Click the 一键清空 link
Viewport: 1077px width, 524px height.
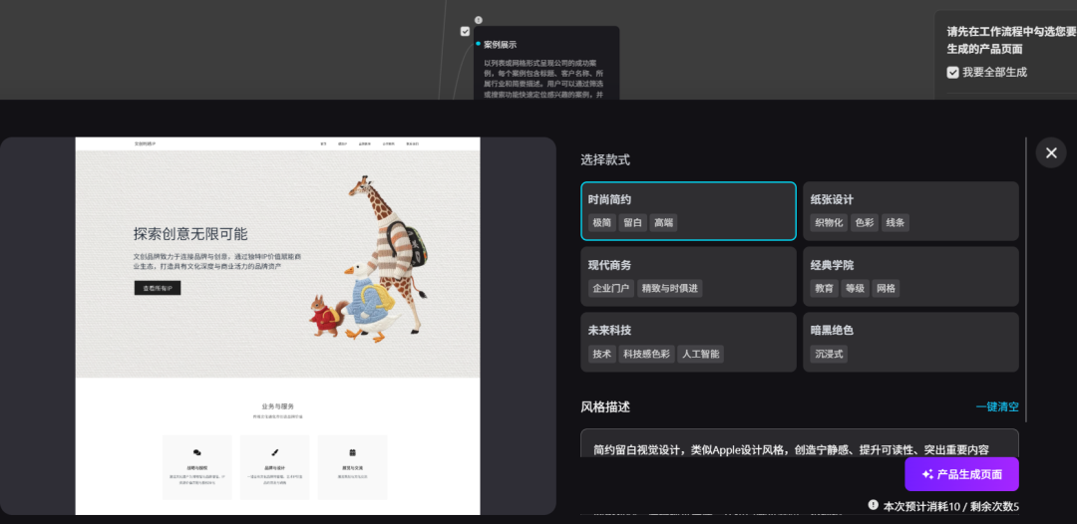[997, 406]
